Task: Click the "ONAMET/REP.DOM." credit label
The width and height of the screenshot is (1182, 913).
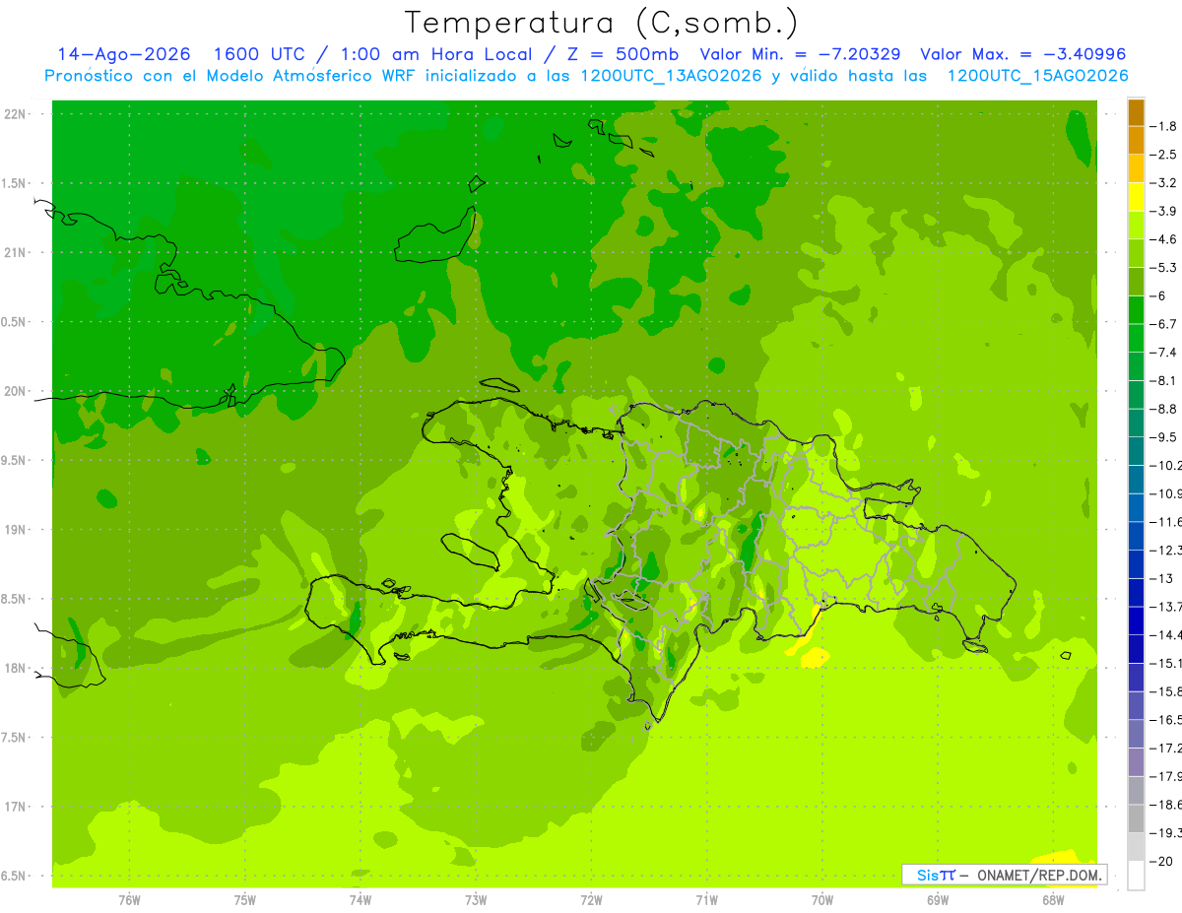Action: point(1039,875)
